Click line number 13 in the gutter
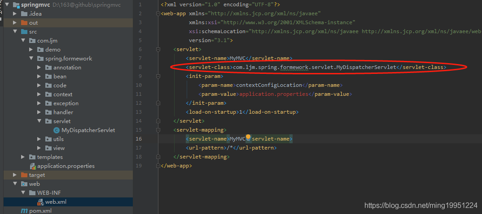This screenshot has height=214, width=482. pyautogui.click(x=139, y=112)
